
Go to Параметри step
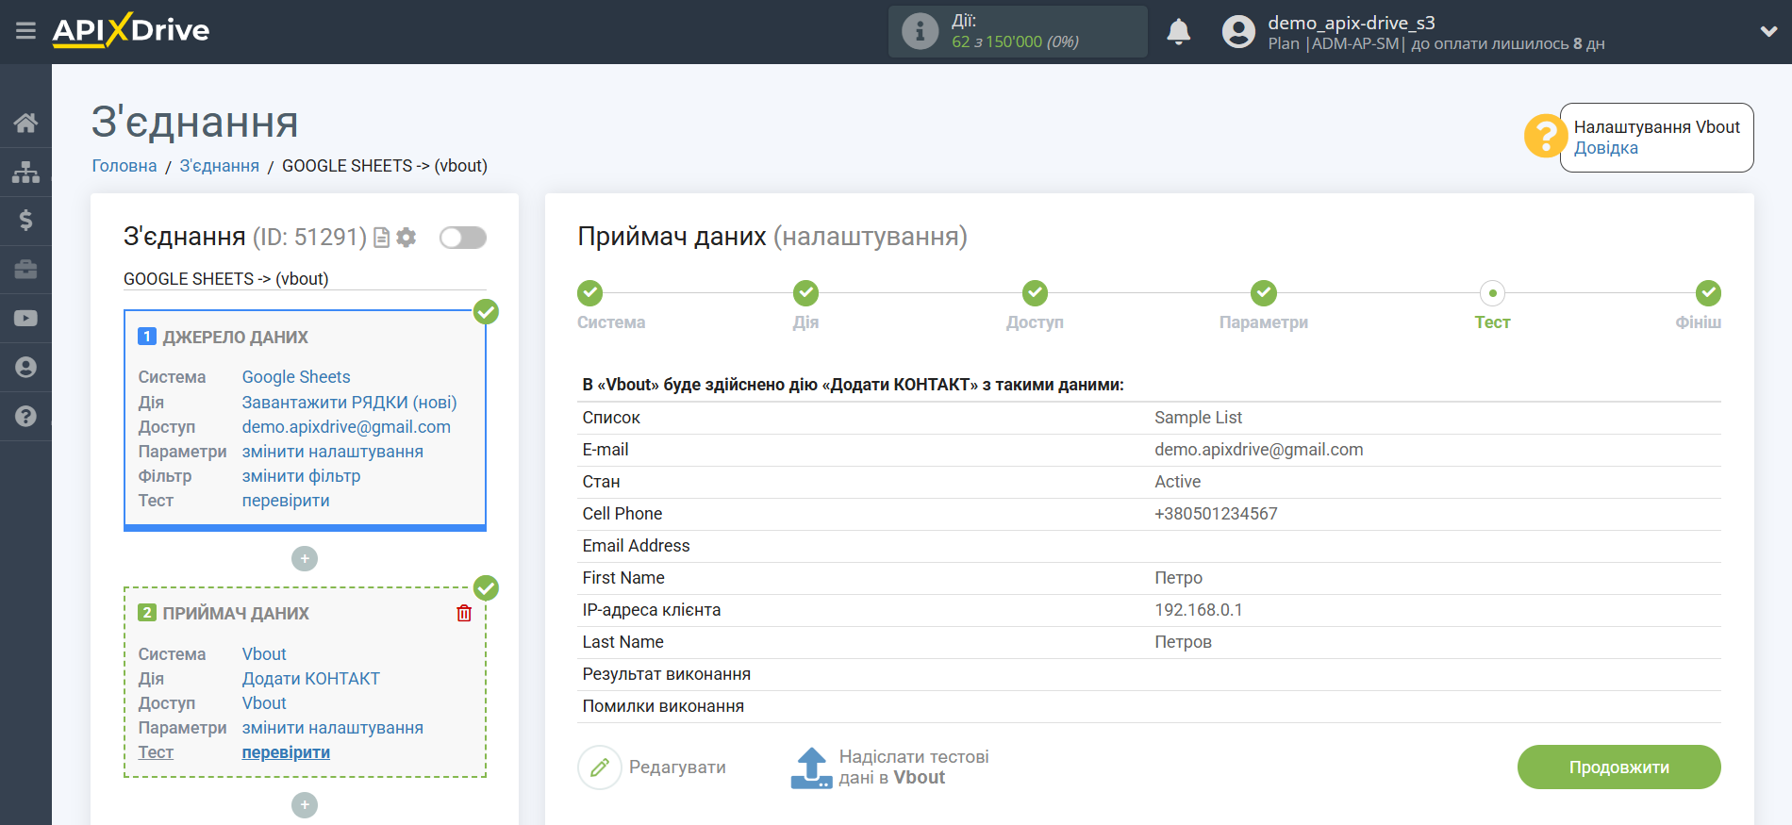pos(1263,293)
